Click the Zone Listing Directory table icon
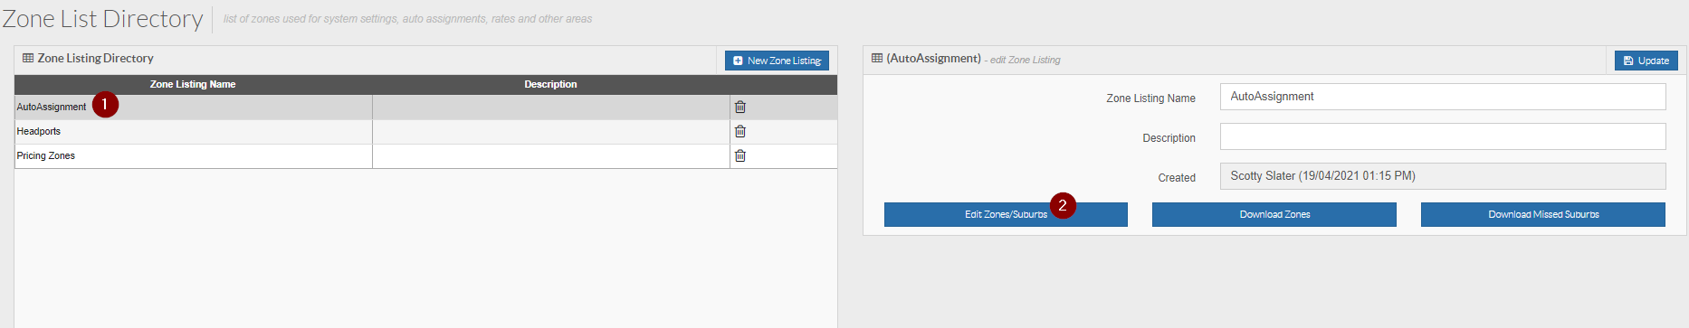This screenshot has height=328, width=1689. point(28,58)
